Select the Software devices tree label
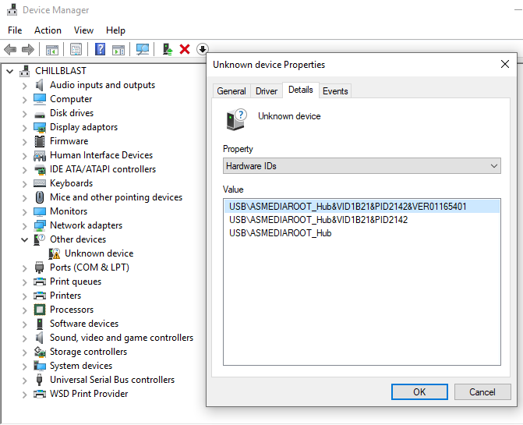 tap(84, 324)
